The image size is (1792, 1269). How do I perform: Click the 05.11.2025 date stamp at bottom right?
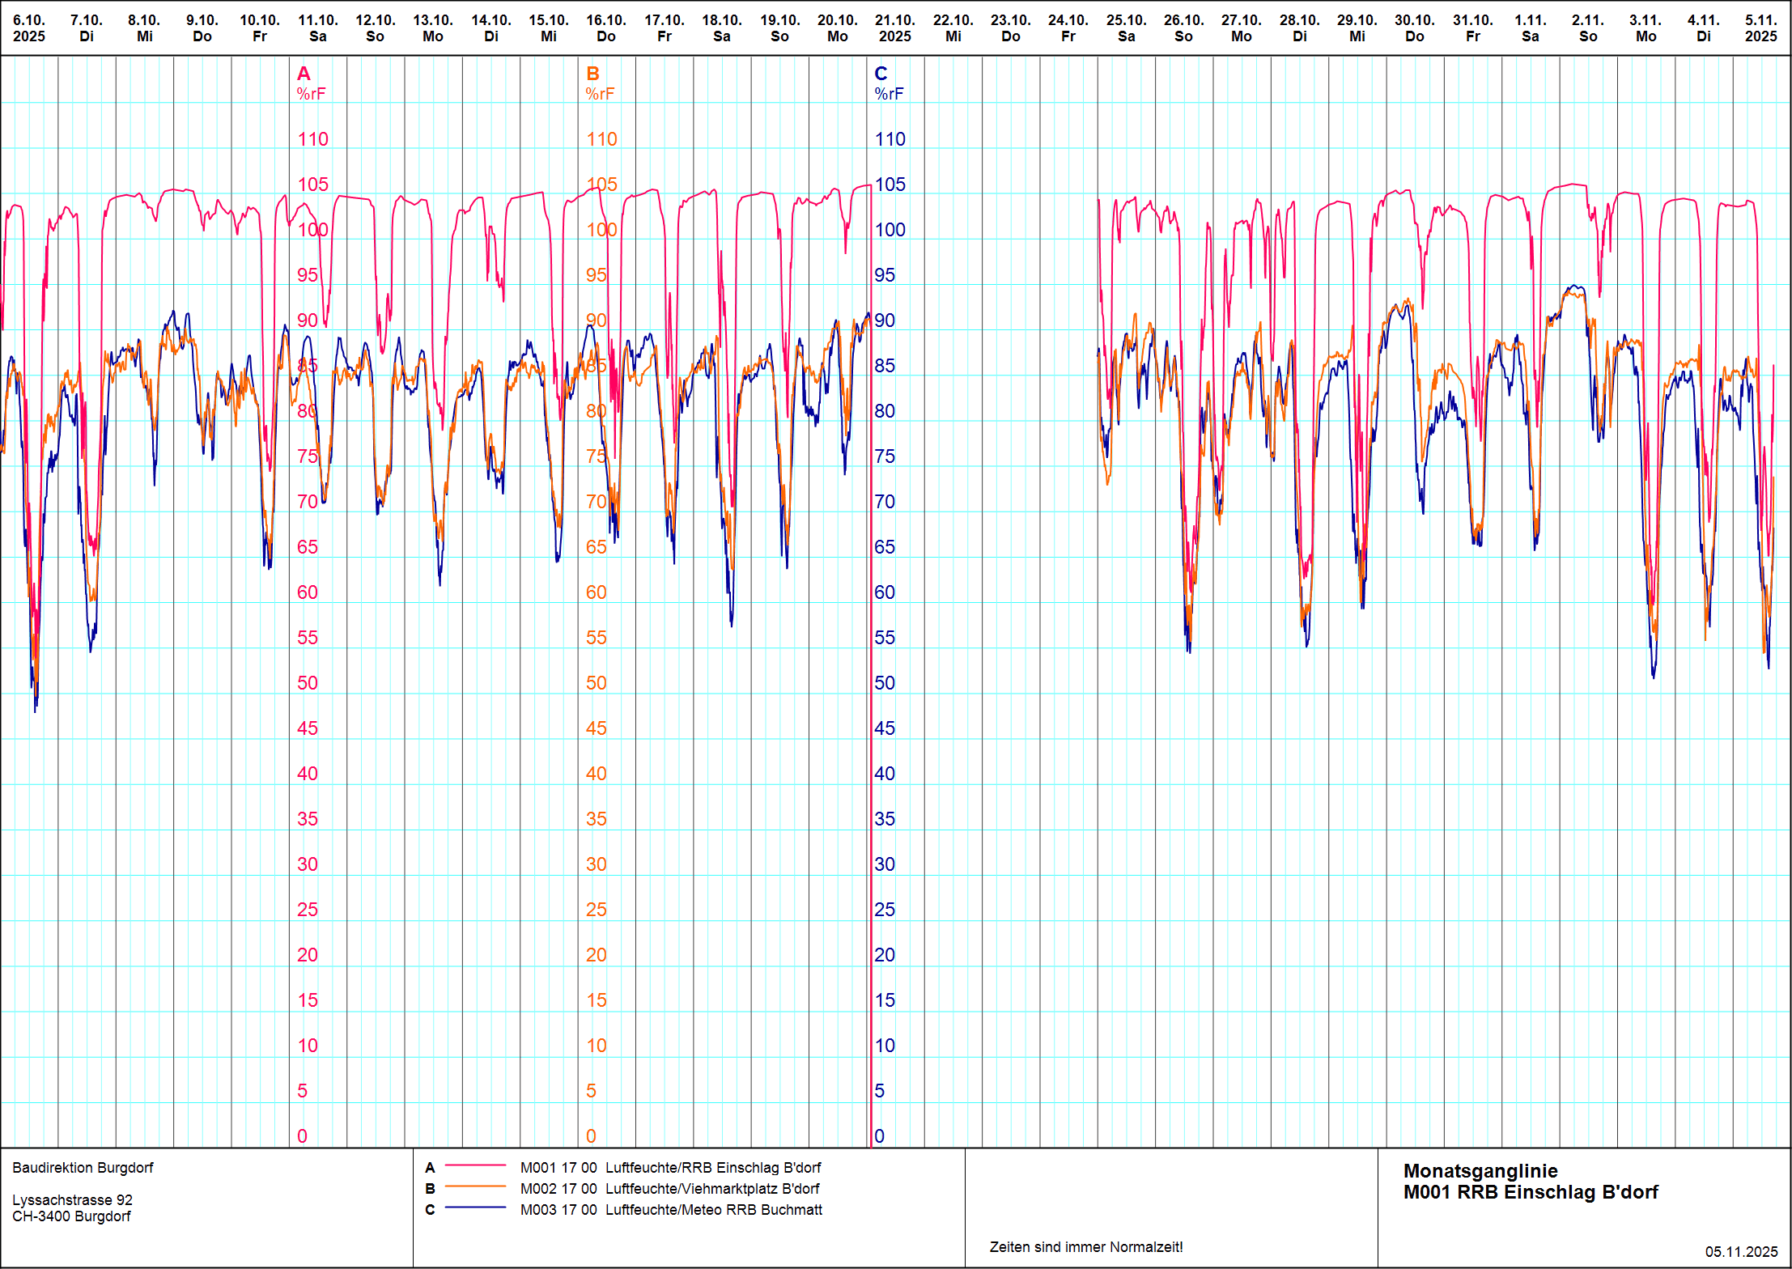[1741, 1252]
